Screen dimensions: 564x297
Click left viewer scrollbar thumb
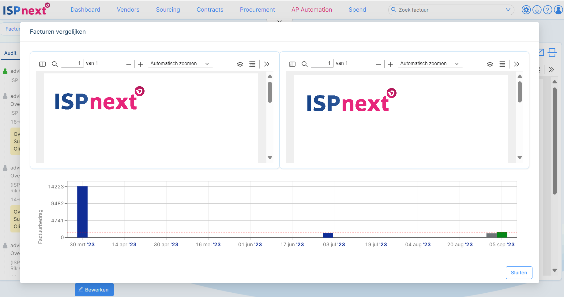point(270,92)
